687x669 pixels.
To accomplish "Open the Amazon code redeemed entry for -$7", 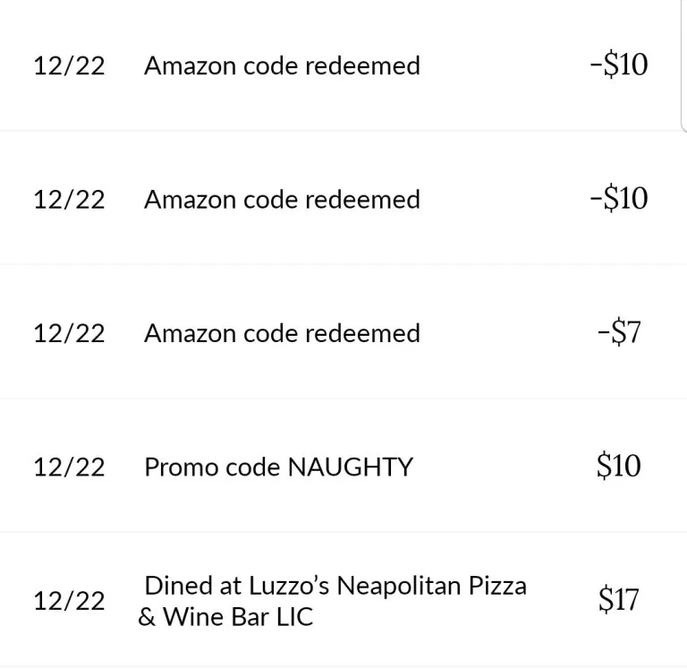I will point(282,333).
